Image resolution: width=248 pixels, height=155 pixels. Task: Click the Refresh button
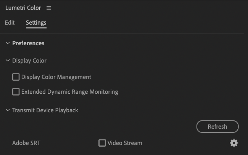pos(217,126)
